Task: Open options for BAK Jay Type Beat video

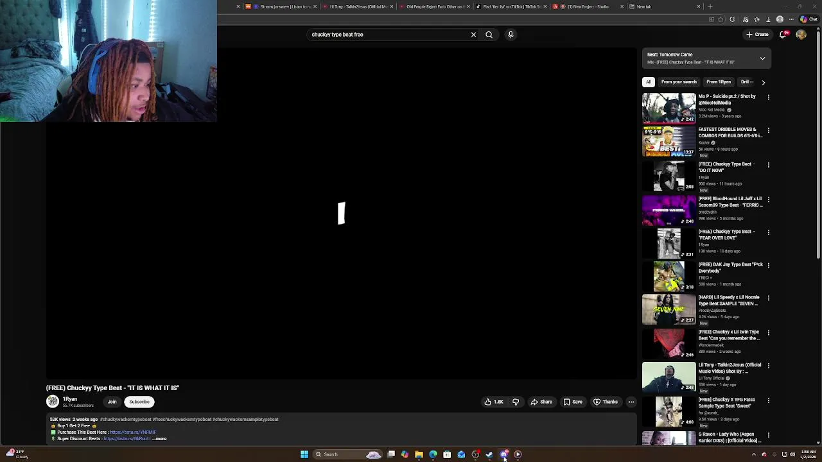Action: click(768, 265)
